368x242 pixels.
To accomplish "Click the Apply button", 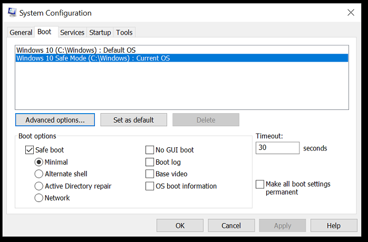I will pos(283,225).
